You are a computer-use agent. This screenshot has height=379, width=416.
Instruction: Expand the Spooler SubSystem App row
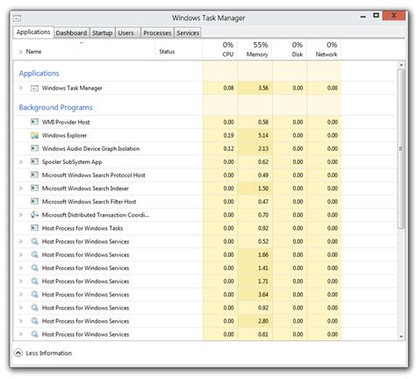click(21, 161)
